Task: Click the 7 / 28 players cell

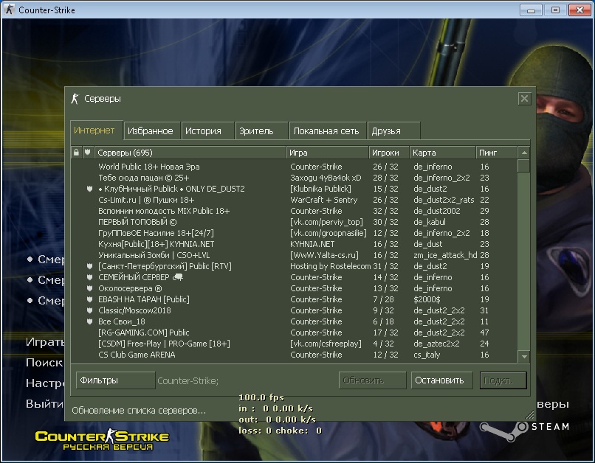Action: 383,299
